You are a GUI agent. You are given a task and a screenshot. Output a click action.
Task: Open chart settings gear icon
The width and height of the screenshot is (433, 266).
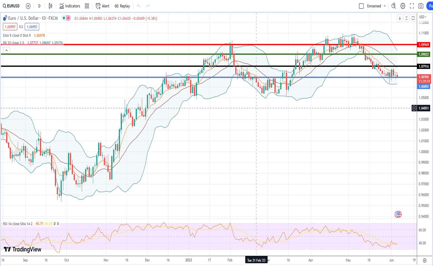click(403, 6)
